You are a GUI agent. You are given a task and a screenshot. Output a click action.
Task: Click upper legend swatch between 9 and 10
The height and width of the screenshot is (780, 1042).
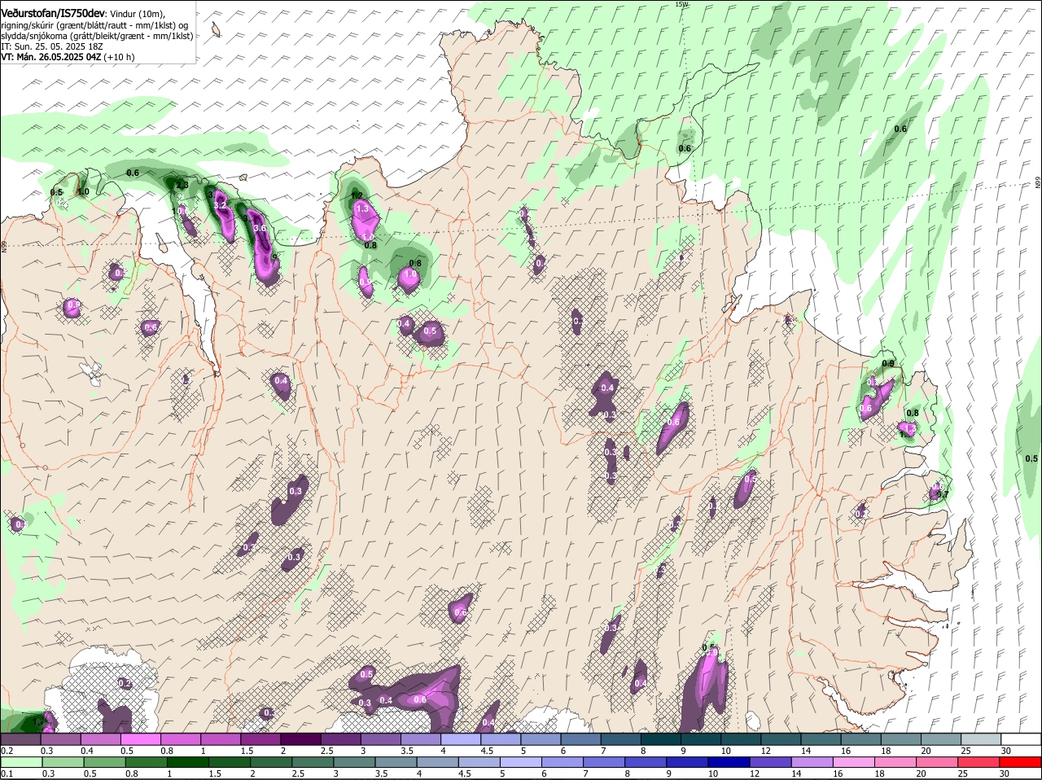pyautogui.click(x=701, y=738)
